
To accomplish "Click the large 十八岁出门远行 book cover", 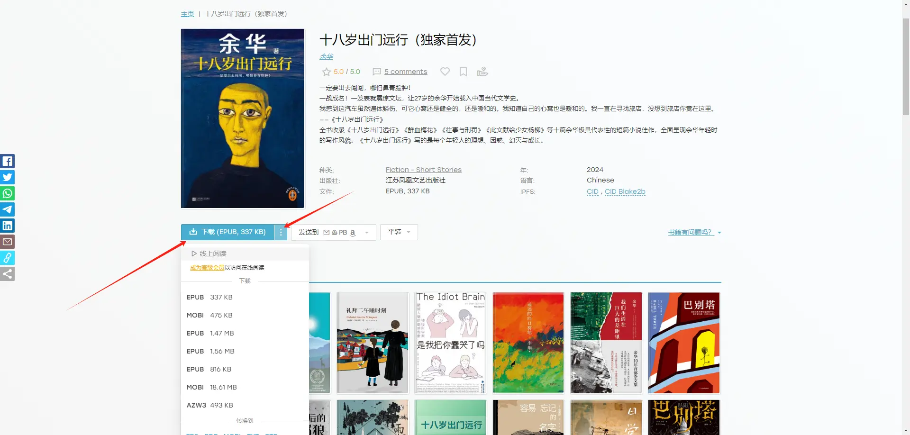I will coord(243,118).
